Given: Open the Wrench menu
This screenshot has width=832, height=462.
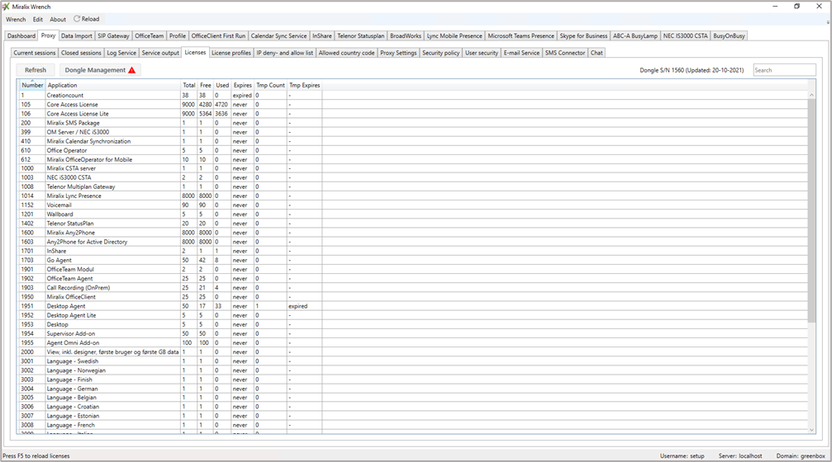Looking at the screenshot, I should (16, 19).
